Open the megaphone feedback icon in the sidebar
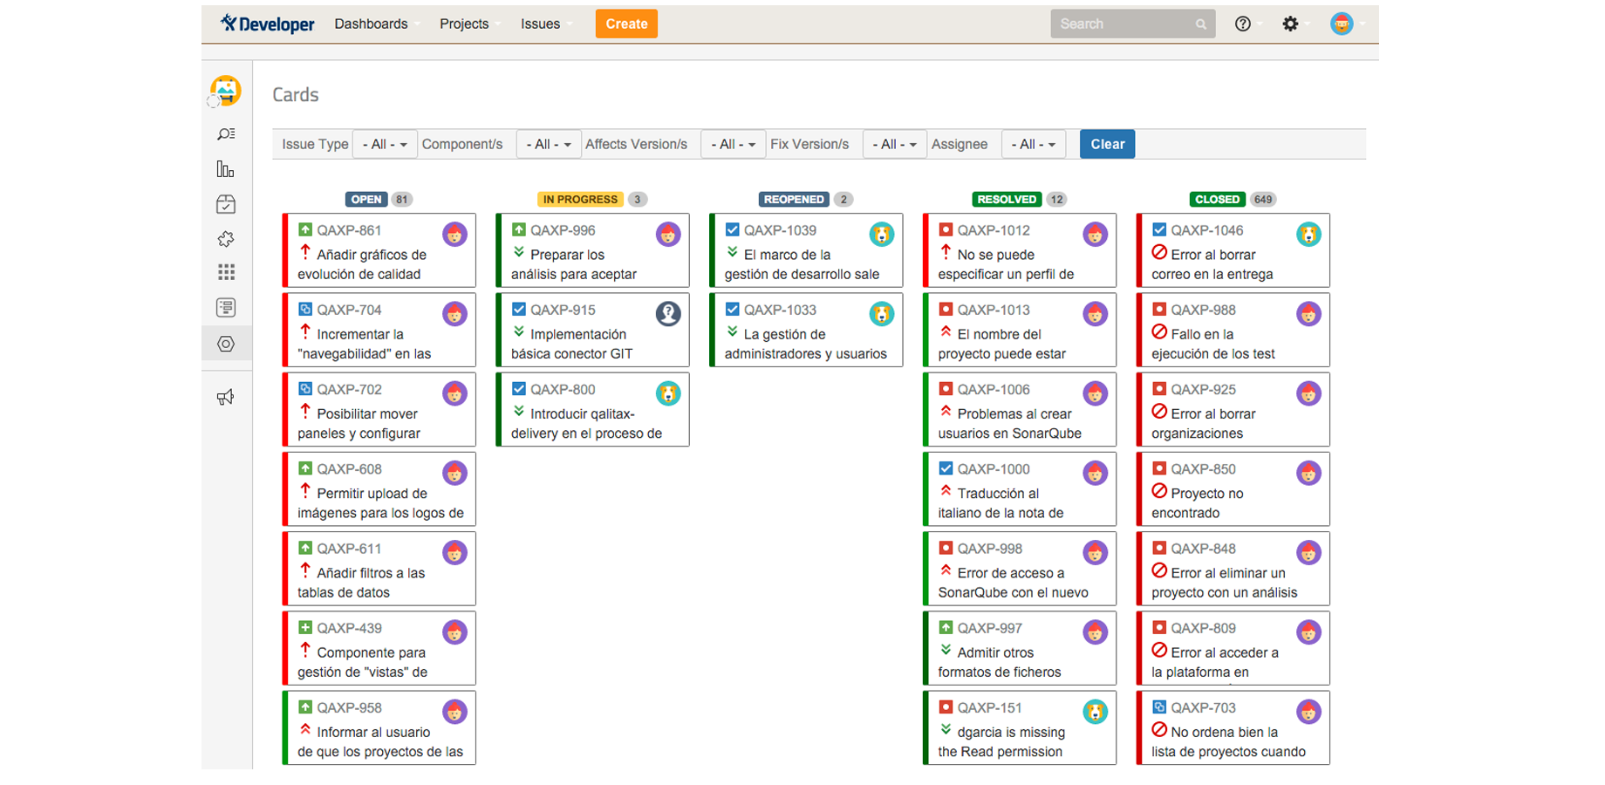 click(226, 398)
